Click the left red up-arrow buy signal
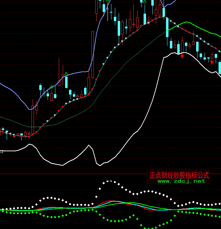The image size is (221, 229). pos(182,56)
